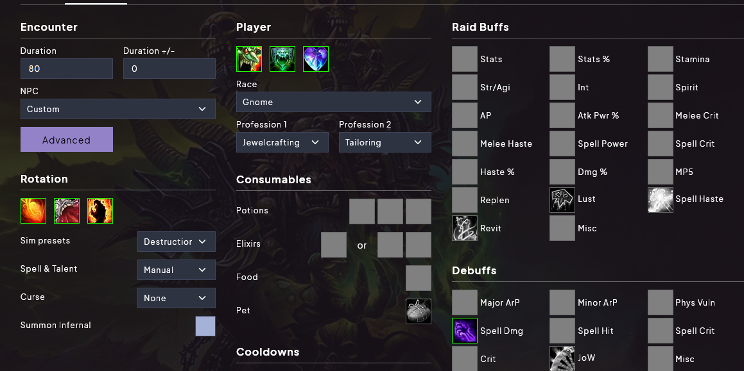Click the dragon-maw middle rotation spell icon
The height and width of the screenshot is (371, 744).
(x=66, y=210)
